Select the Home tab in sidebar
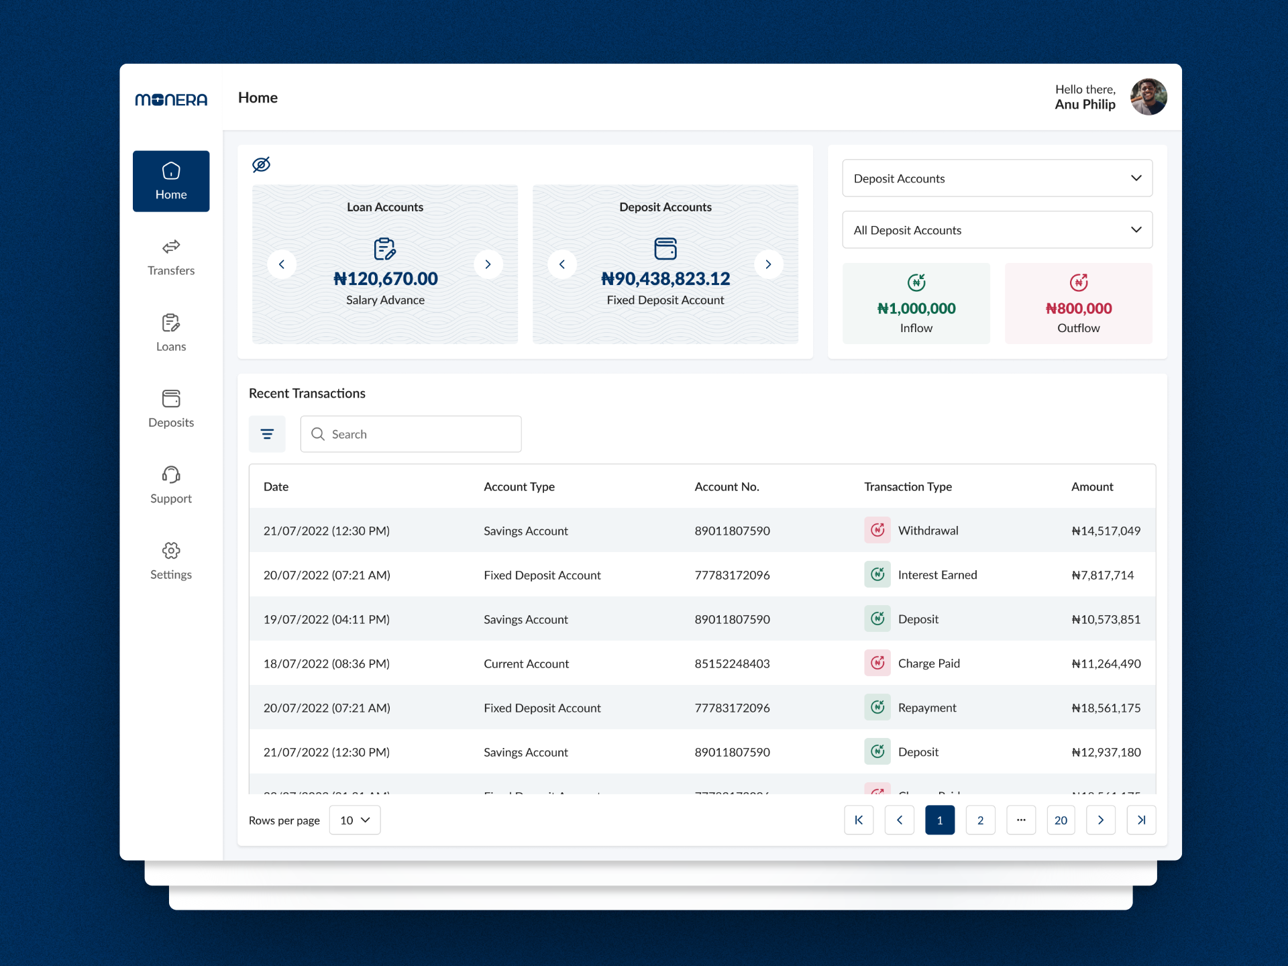Viewport: 1288px width, 966px height. [171, 181]
